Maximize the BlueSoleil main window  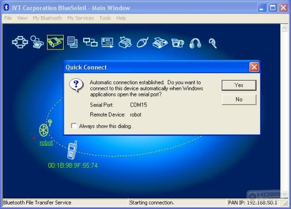tap(273, 8)
